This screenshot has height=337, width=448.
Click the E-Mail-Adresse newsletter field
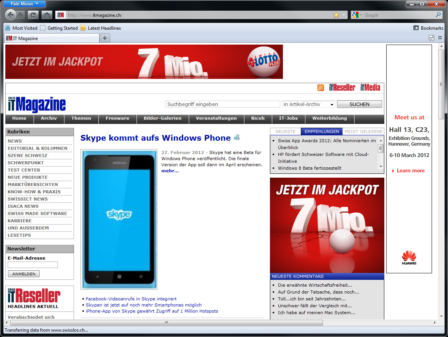tap(33, 265)
